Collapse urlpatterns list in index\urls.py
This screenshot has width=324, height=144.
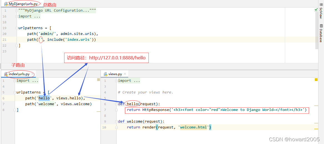click(15, 92)
